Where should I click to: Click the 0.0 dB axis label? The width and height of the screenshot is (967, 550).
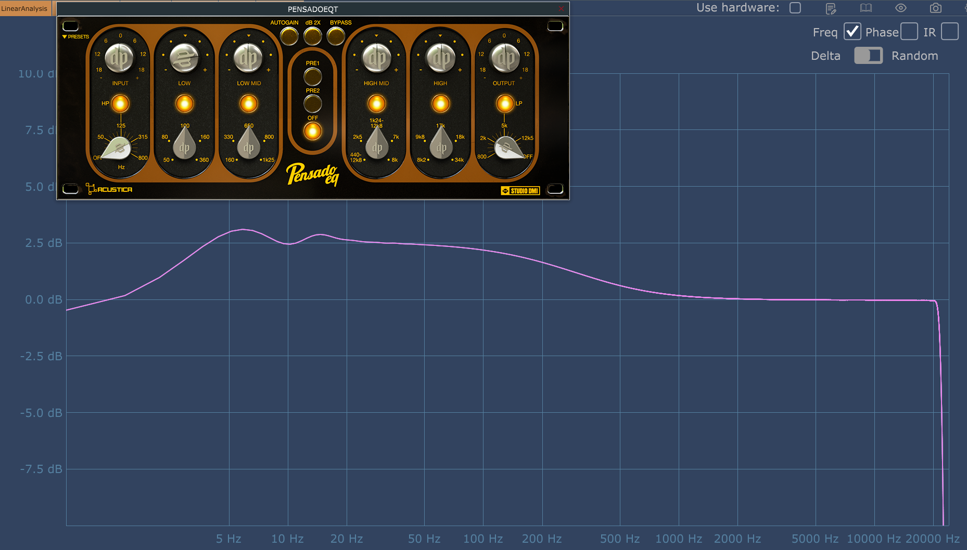(44, 300)
